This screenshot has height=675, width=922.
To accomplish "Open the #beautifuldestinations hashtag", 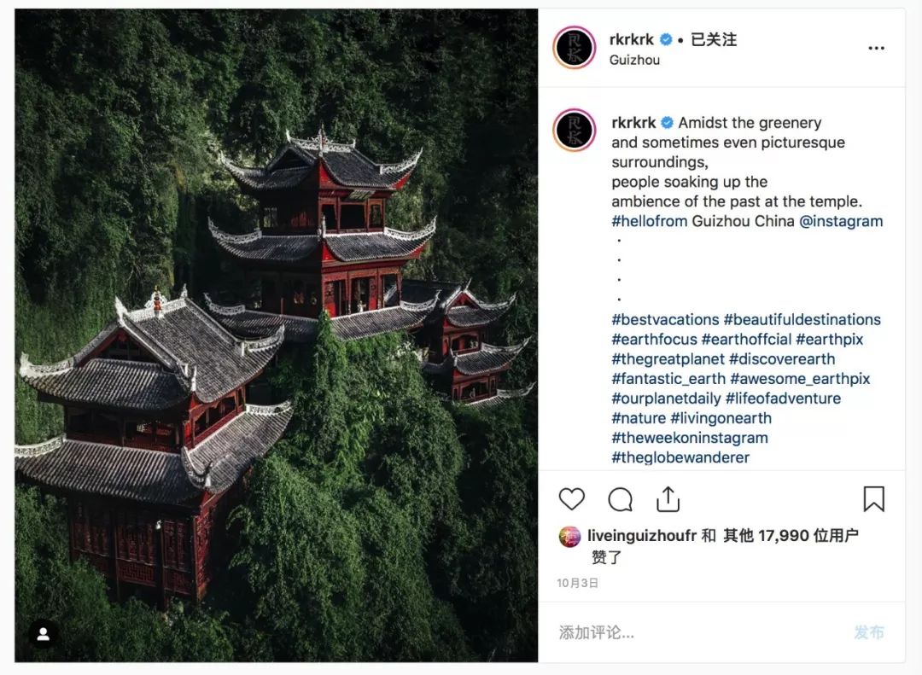I will pos(802,319).
